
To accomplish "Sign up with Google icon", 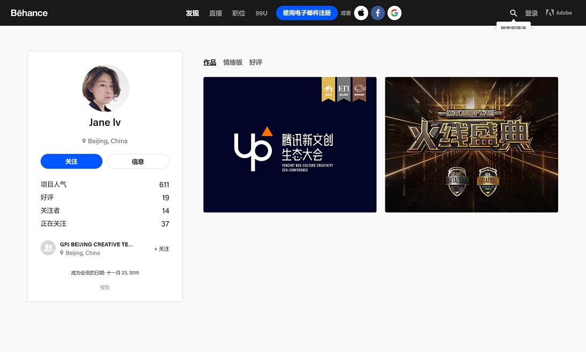I will pyautogui.click(x=394, y=13).
